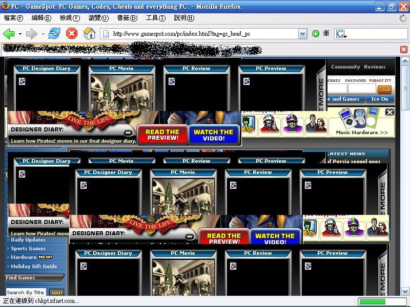Screen dimensions: 410x307
Task: Click the Firefox icon in the title bar
Action: tap(5, 6)
